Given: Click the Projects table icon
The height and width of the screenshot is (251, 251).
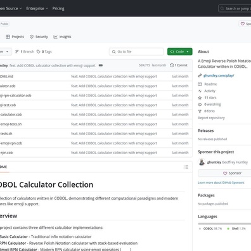Looking at the screenshot, I should point(8,37).
